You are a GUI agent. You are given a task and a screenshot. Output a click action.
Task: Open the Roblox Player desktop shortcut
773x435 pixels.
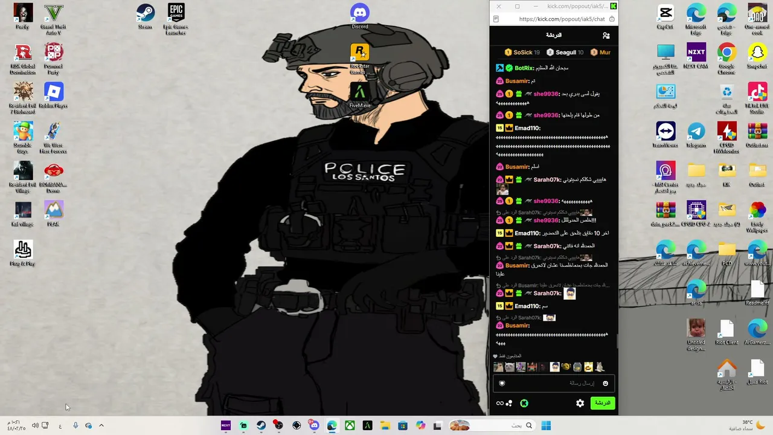pos(53,95)
